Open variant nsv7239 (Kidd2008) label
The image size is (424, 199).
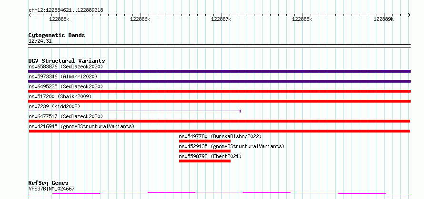point(54,106)
